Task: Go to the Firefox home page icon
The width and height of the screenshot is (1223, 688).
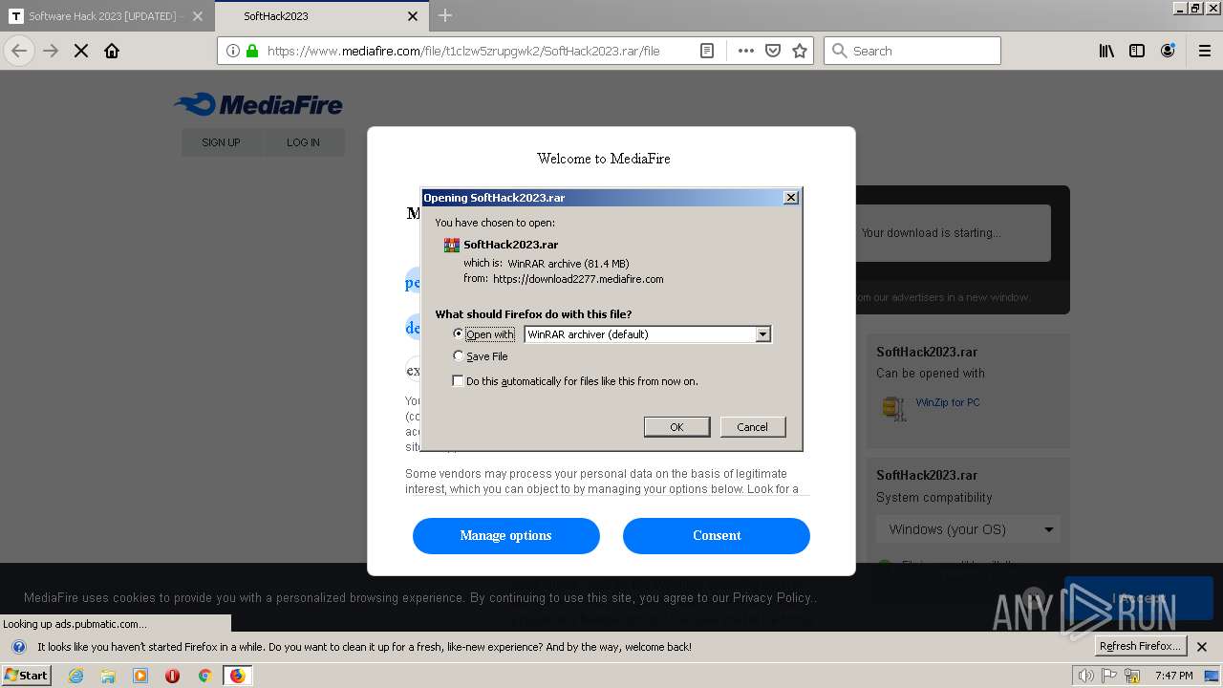Action: (x=112, y=51)
